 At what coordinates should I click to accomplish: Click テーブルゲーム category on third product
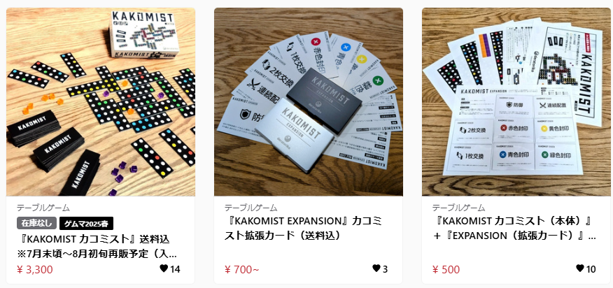tap(458, 208)
